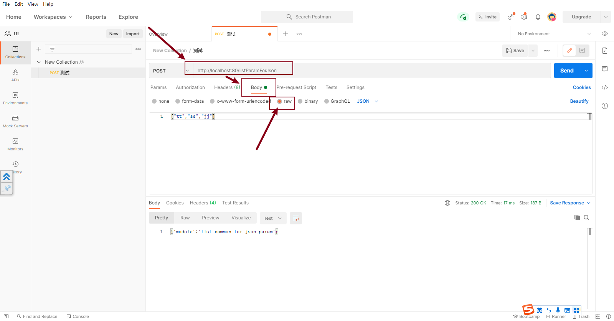Screen dimensions: 614x321
Task: Switch to the Pre-request Script tab
Action: click(x=296, y=87)
